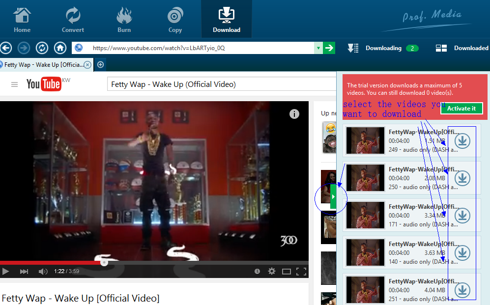
Task: Open the YouTube hamburger menu
Action: click(x=14, y=84)
